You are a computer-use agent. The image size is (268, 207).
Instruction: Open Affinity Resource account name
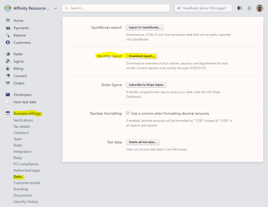31,8
